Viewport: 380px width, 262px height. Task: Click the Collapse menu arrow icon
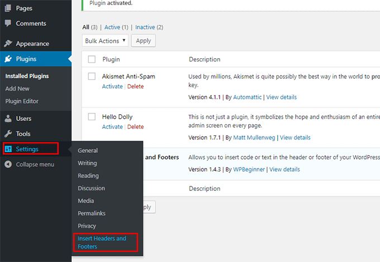pyautogui.click(x=8, y=164)
